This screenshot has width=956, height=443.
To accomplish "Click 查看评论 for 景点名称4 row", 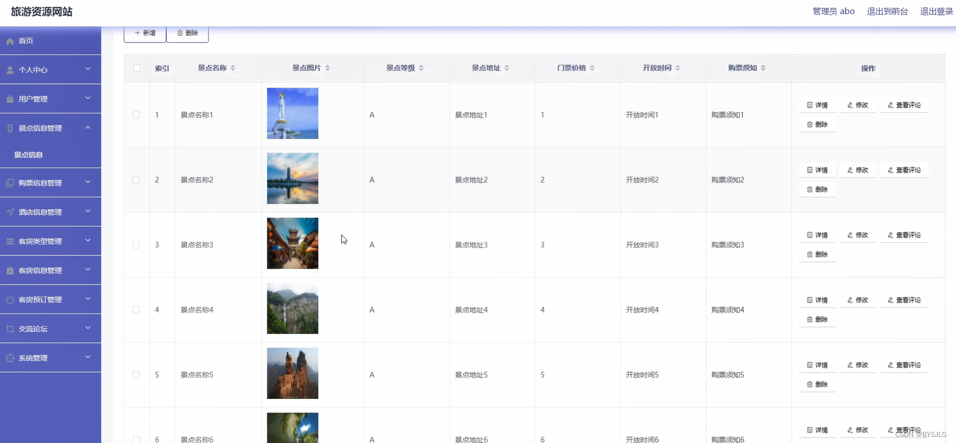I will (904, 300).
